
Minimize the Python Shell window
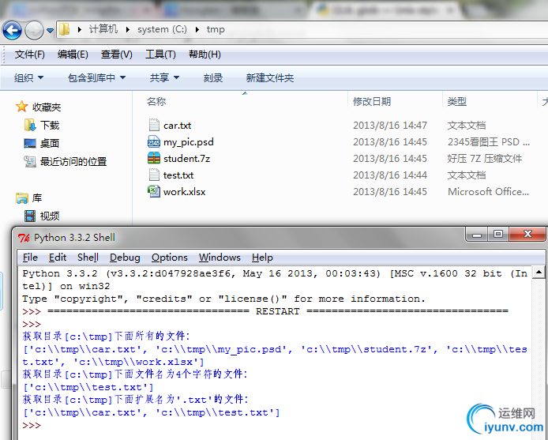coord(477,235)
